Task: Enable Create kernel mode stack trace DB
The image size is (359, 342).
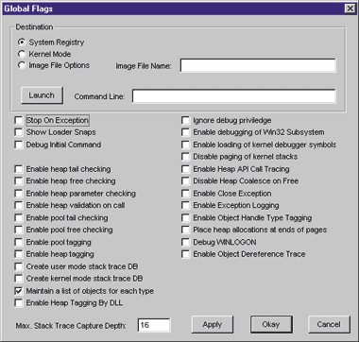Action: pyautogui.click(x=19, y=279)
